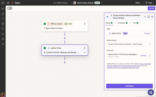Click the Continue button
156x97 pixels.
(x=129, y=86)
